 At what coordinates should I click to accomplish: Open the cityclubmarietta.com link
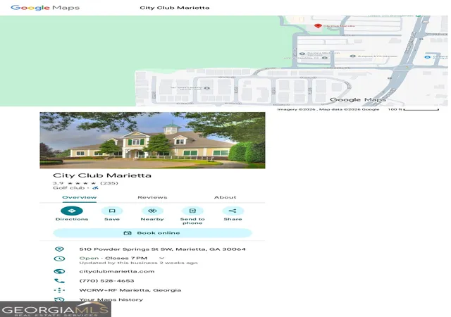[x=117, y=271]
